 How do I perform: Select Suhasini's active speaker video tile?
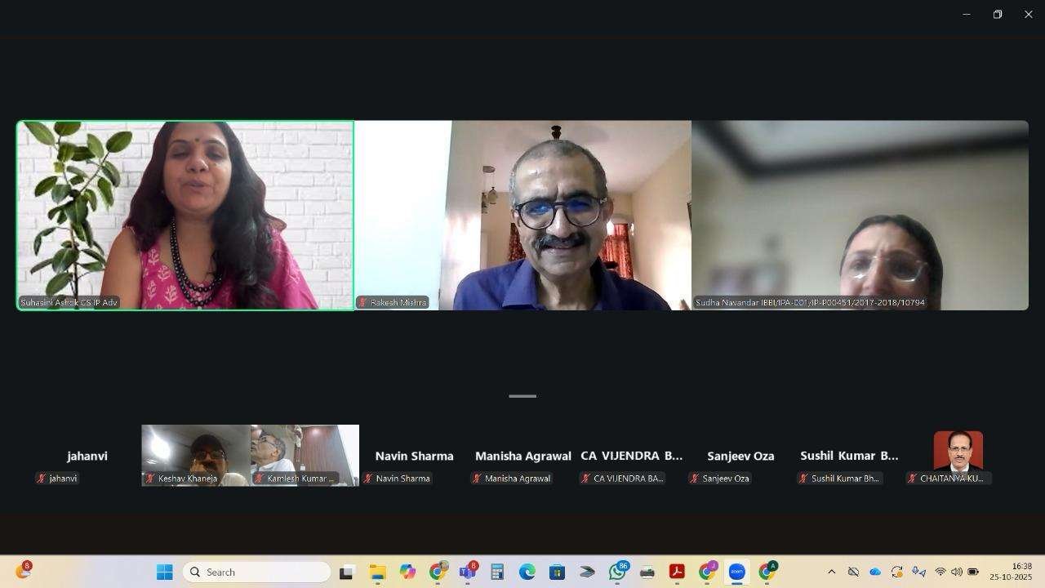[x=185, y=215]
